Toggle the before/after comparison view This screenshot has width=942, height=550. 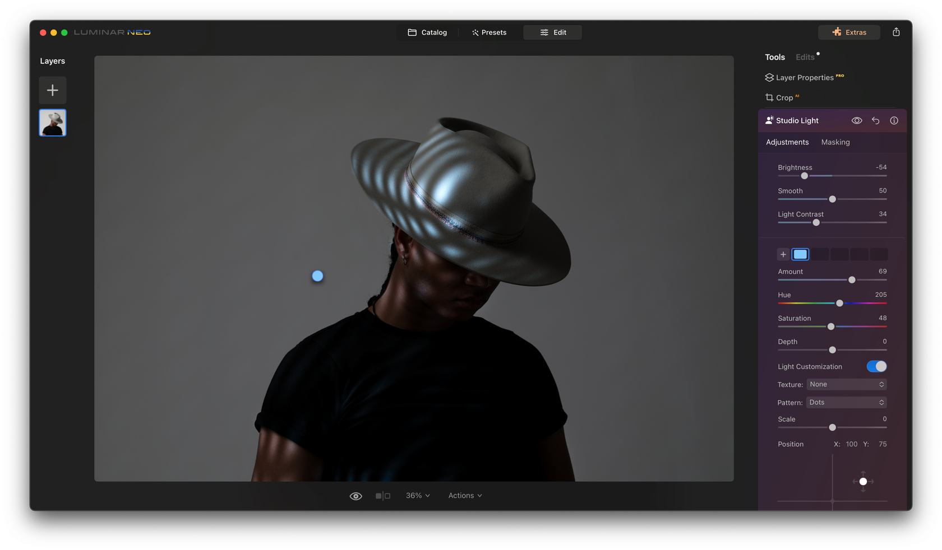coord(384,495)
